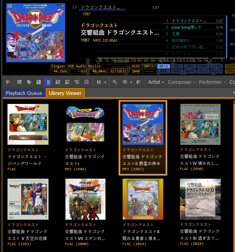
Task: Click the ASIO driver indicator
Action: (x=136, y=66)
